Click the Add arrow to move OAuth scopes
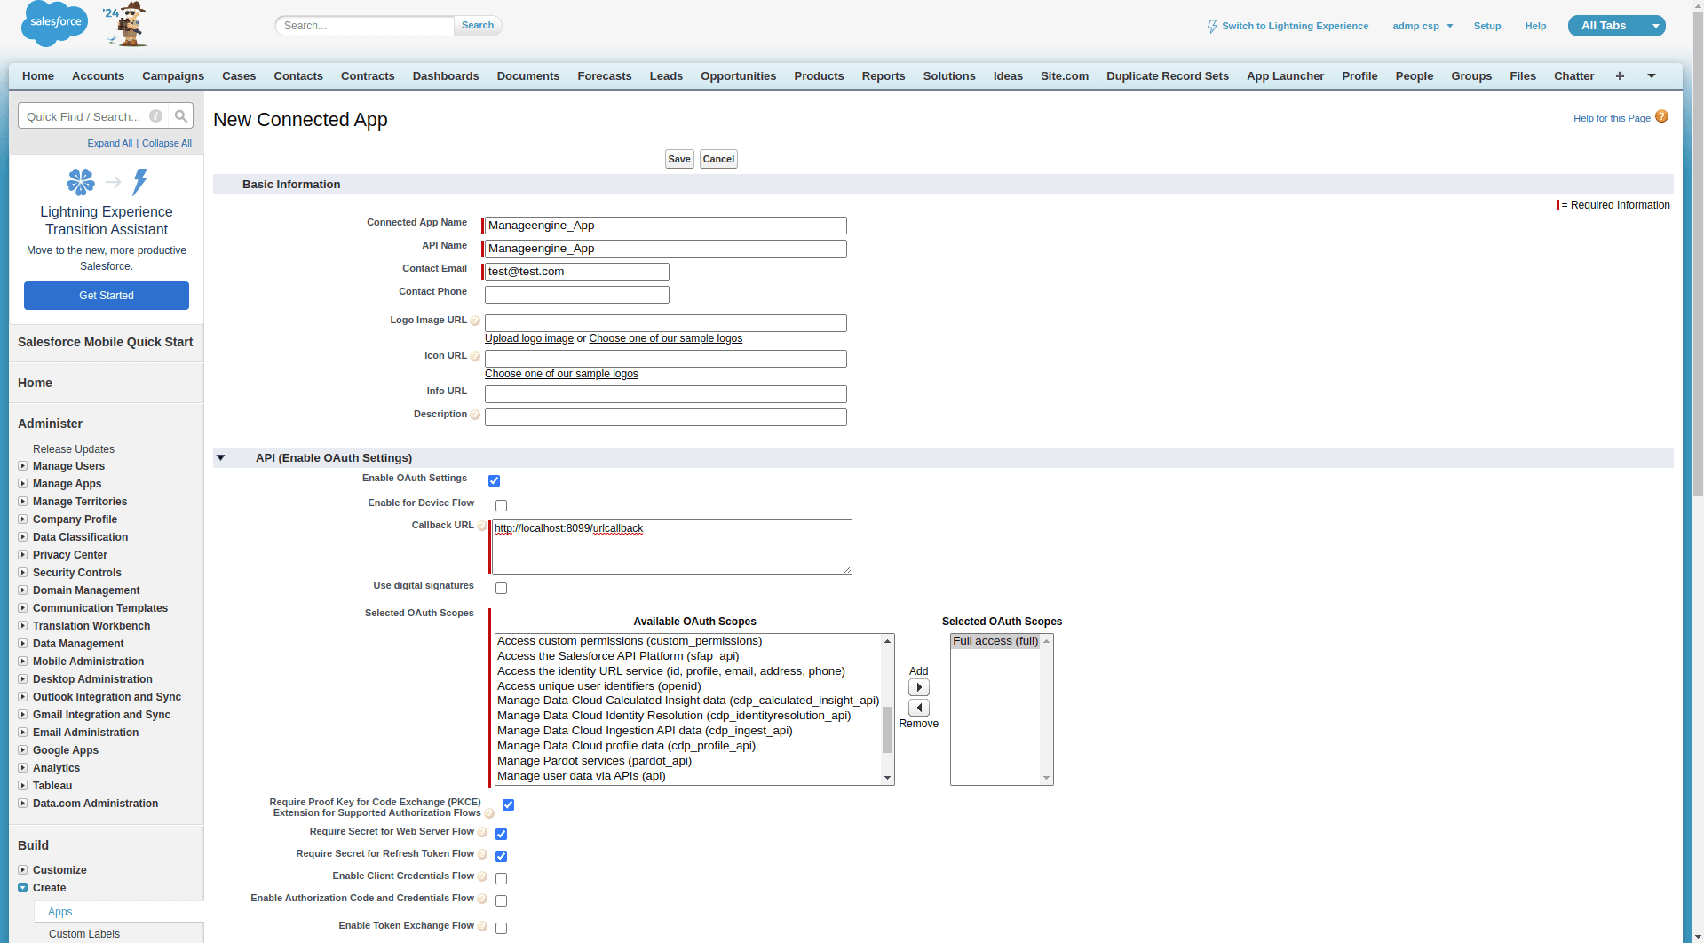 (918, 686)
